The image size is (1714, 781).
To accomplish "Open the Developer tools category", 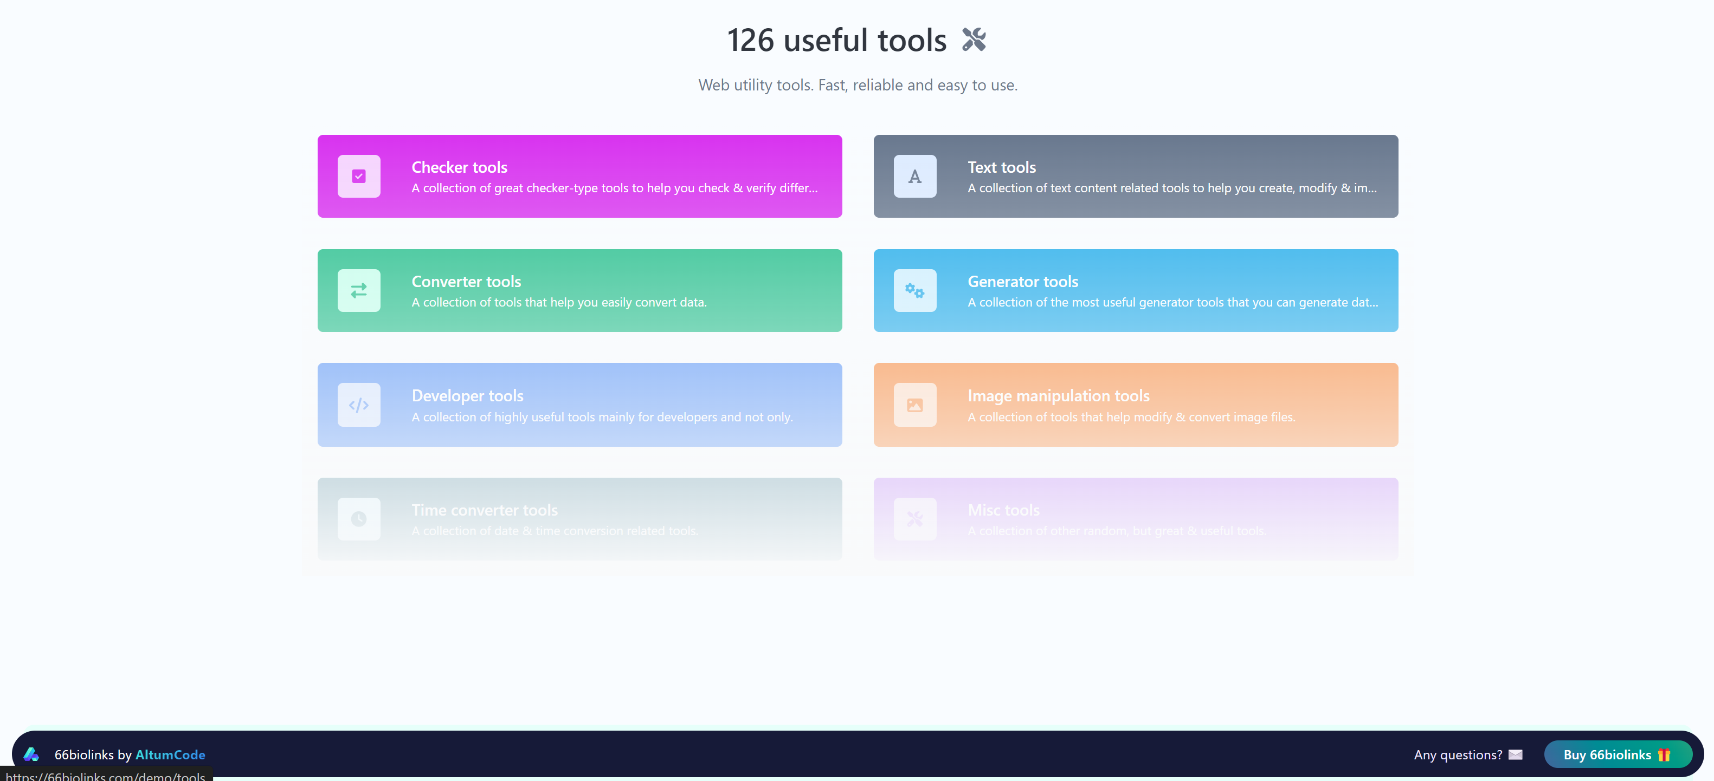I will pyautogui.click(x=579, y=405).
